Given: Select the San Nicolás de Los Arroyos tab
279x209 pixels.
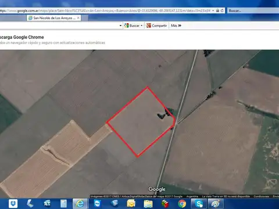Looking at the screenshot, I should tap(54, 18).
